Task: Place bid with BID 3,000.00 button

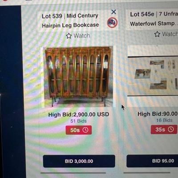Action: coord(79,161)
